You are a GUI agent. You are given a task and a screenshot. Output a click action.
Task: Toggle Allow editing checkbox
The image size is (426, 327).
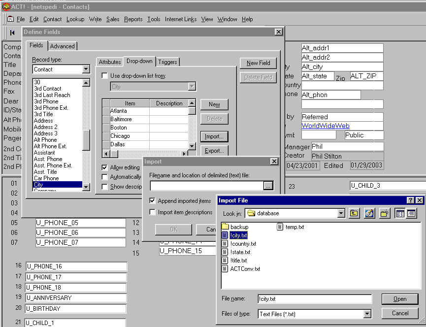click(x=104, y=167)
